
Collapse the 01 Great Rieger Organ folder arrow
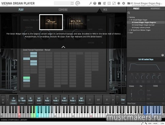click(129, 20)
